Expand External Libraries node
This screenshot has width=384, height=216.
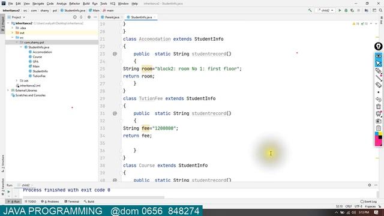click(8, 91)
